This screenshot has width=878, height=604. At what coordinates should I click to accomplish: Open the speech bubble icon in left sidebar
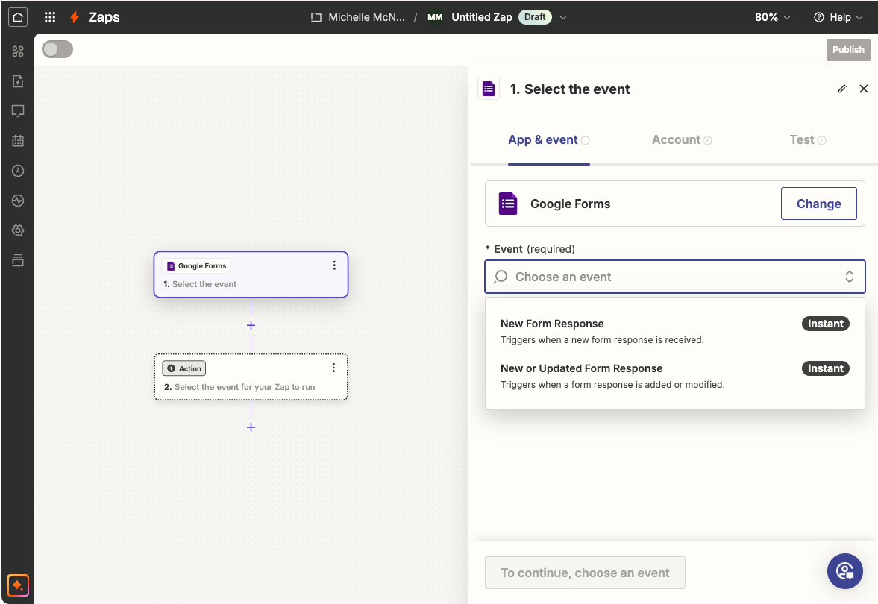[x=18, y=111]
